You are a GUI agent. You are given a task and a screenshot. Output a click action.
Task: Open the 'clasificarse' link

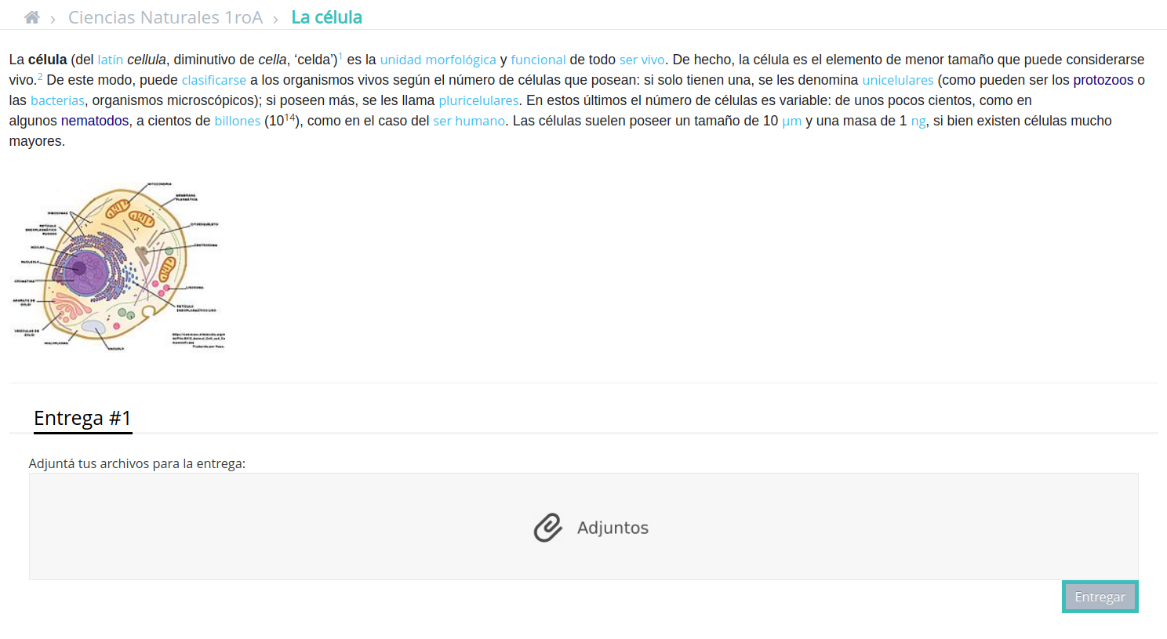pos(214,80)
